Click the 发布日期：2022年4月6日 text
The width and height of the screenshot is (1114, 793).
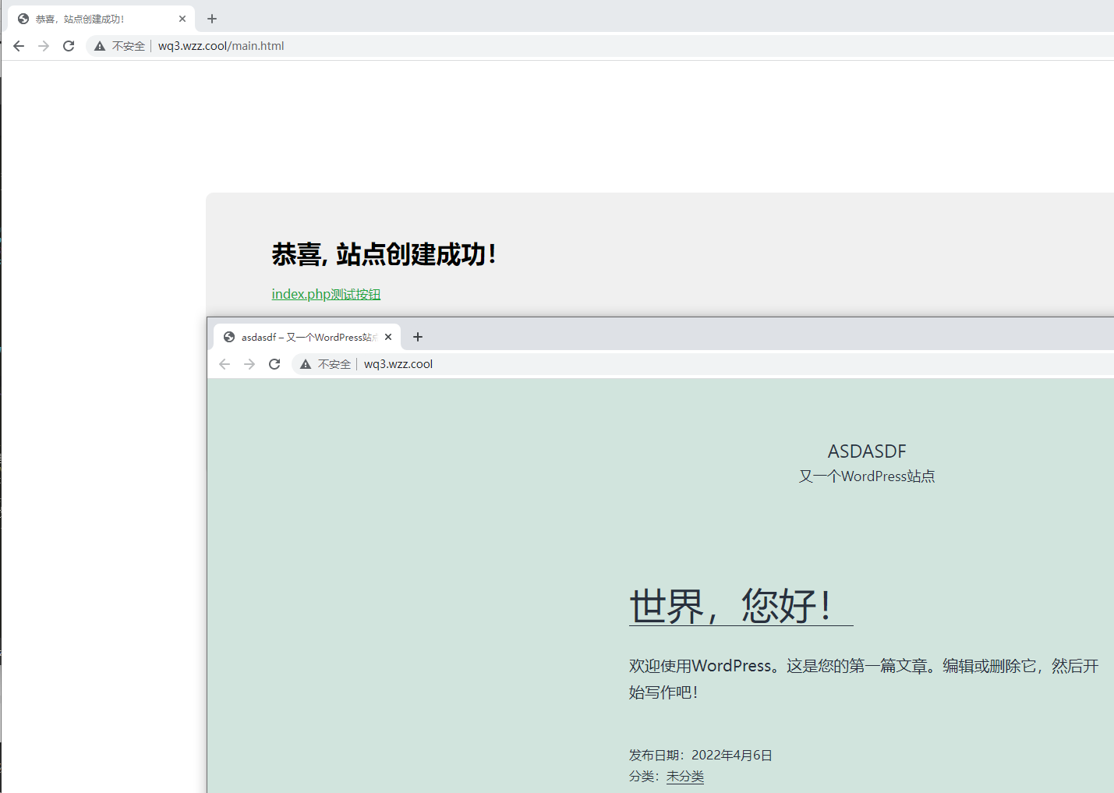tap(701, 755)
